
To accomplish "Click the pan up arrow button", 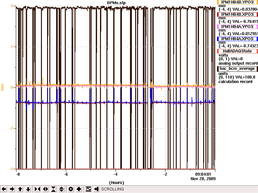I will [x=20, y=189].
